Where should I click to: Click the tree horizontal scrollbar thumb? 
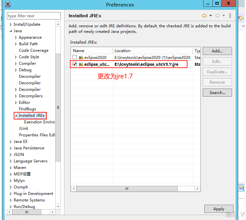point(27,212)
